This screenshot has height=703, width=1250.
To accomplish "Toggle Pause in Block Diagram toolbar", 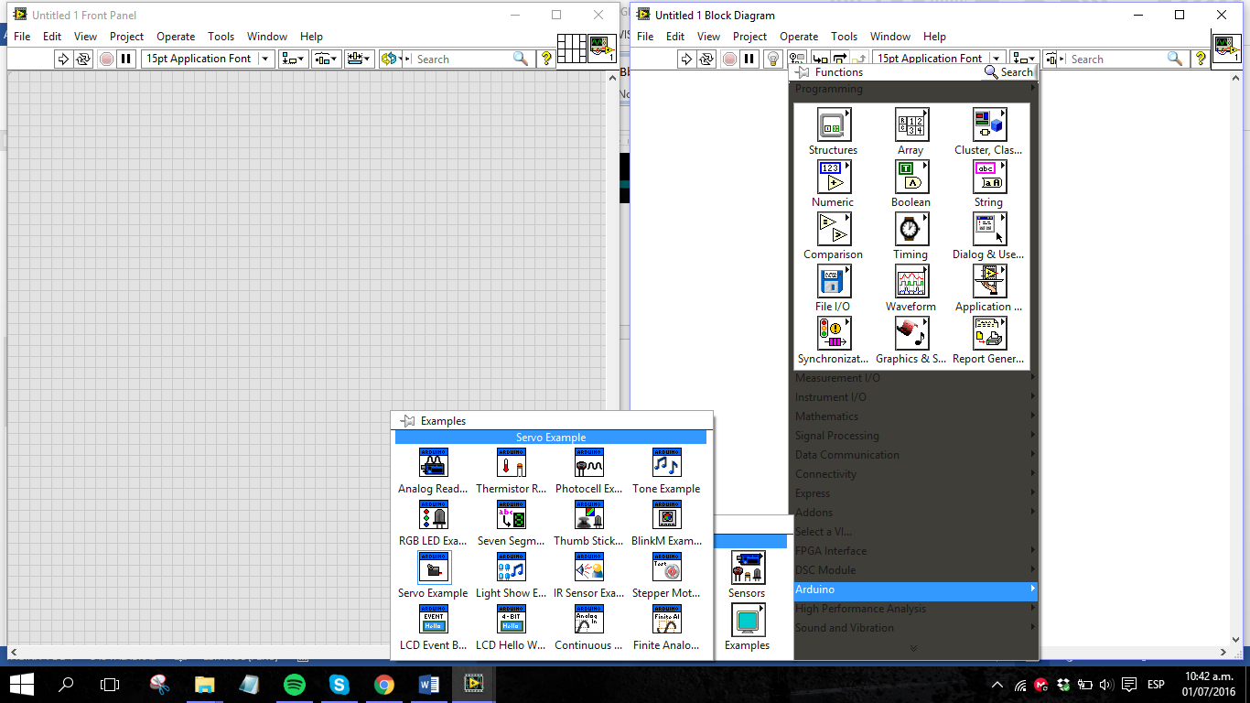I will coord(749,59).
